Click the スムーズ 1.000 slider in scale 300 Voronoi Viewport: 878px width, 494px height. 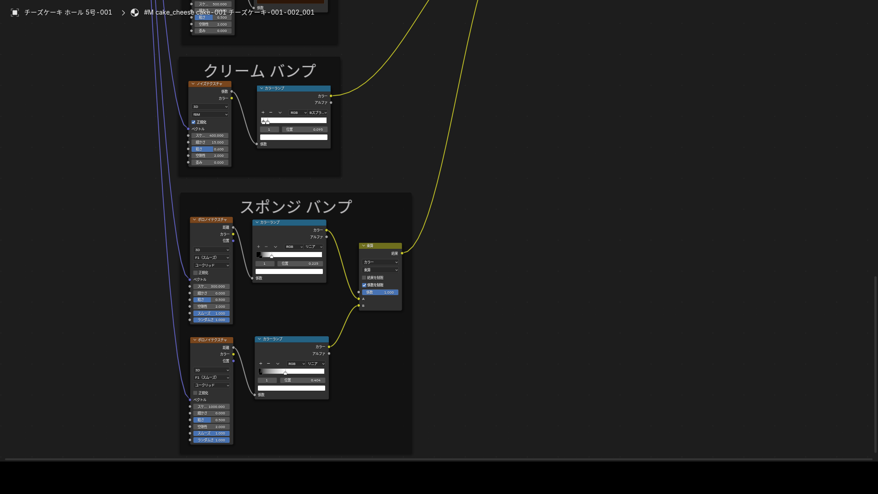(212, 313)
